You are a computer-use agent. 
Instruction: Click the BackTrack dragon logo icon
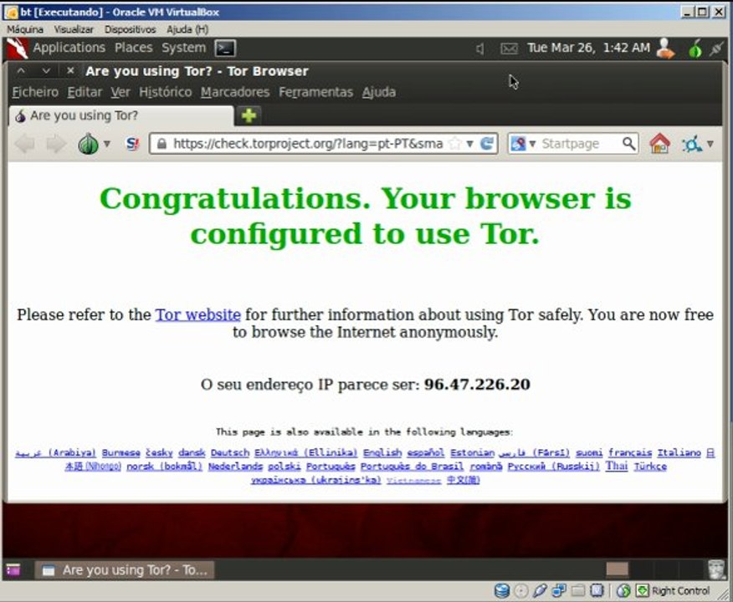(x=18, y=48)
